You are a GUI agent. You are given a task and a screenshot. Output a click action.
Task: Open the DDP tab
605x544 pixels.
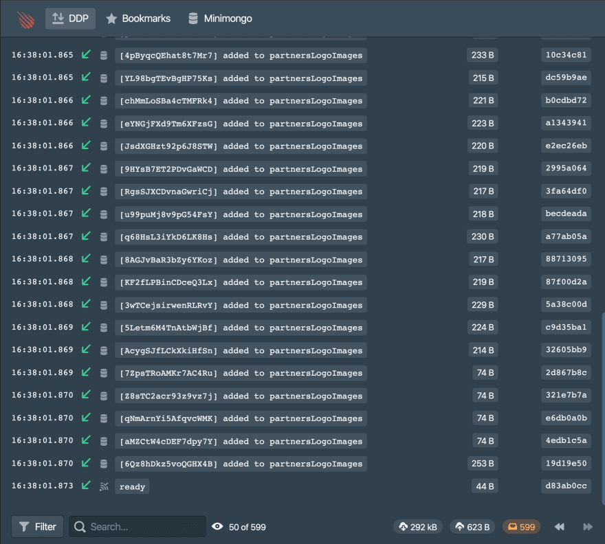(70, 19)
